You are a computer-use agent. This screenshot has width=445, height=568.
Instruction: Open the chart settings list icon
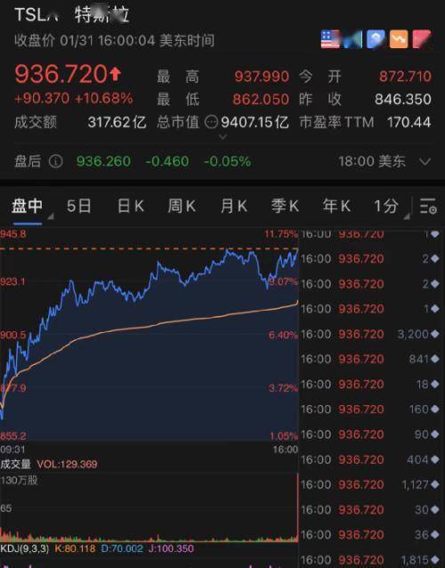(428, 207)
